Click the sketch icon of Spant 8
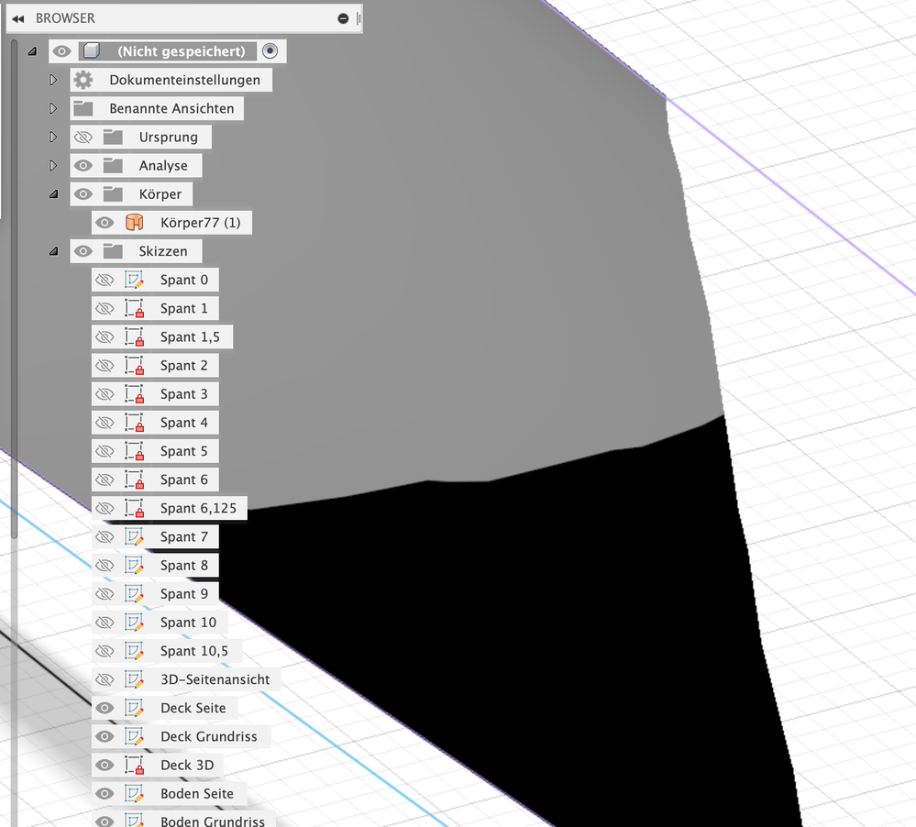This screenshot has height=827, width=916. pos(135,566)
